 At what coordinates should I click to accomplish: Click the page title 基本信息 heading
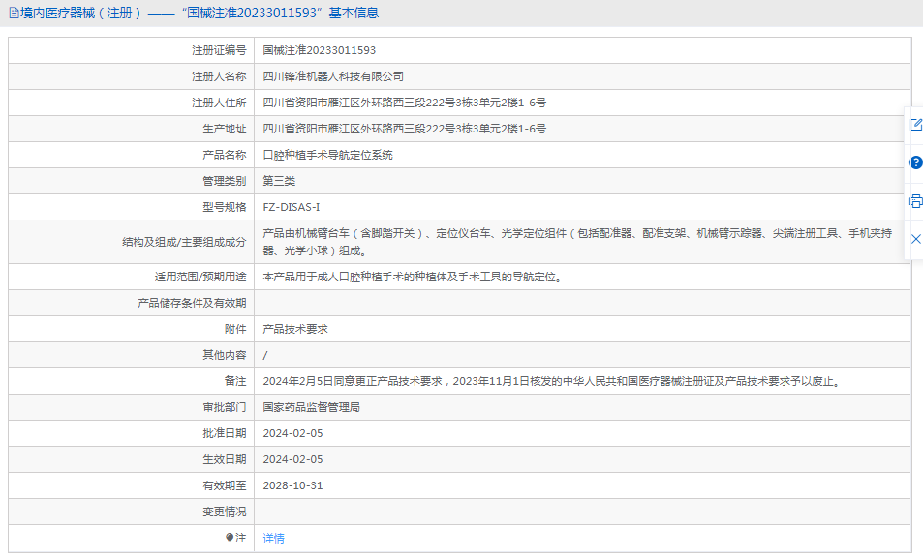354,13
